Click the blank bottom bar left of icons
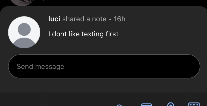Viewport: 207px width, 106px height. click(50, 100)
